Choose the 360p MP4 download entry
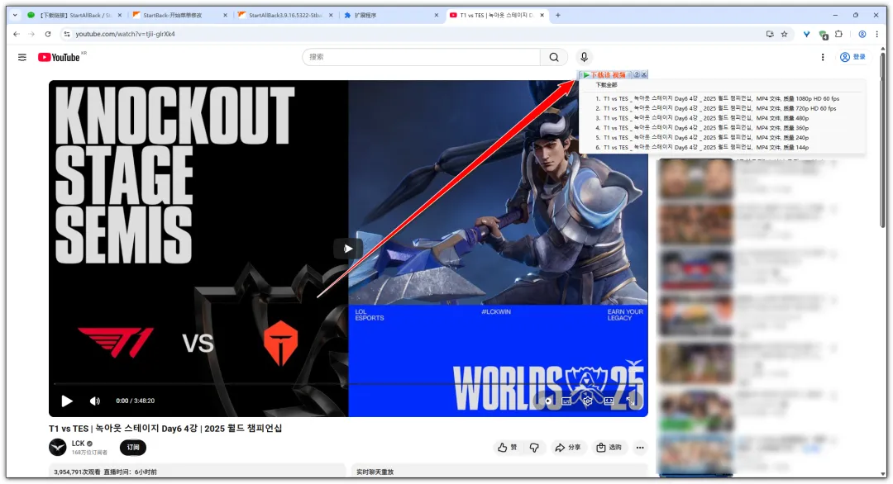 [702, 128]
